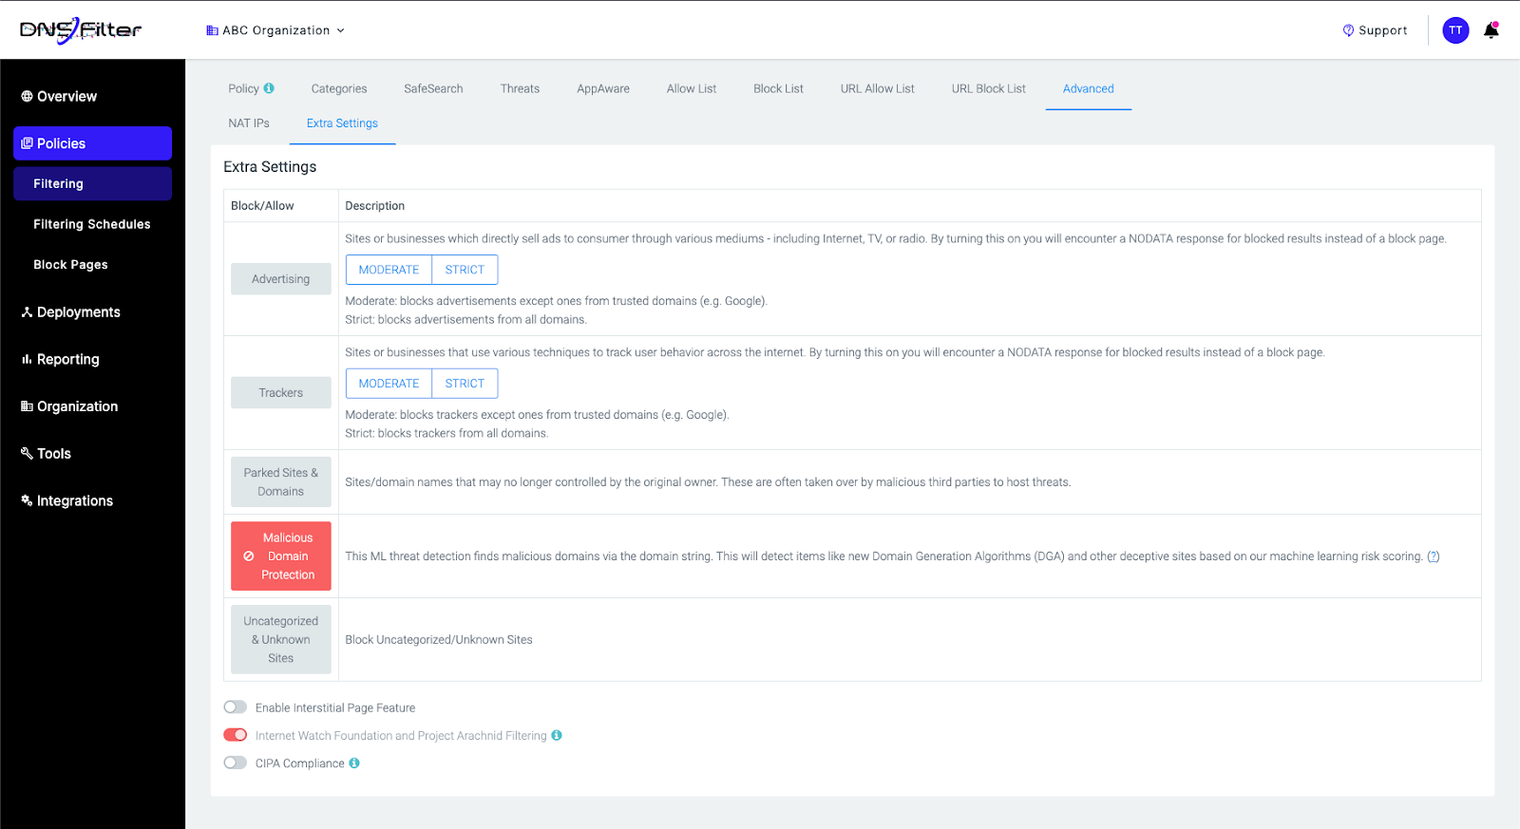Expand the Policies sidebar section
Viewport: 1520px width, 829px height.
(92, 143)
